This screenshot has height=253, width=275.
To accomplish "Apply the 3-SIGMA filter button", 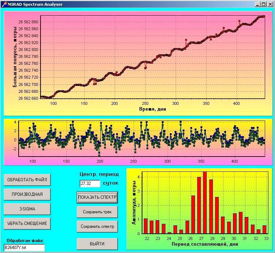I will click(27, 209).
